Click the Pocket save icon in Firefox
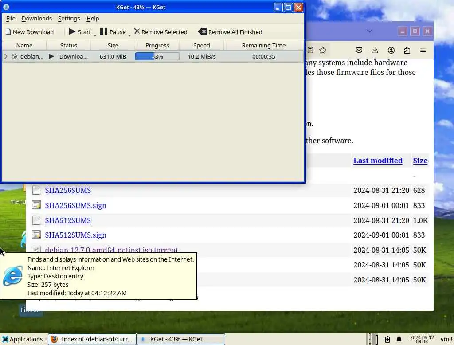The width and height of the screenshot is (454, 345). [x=359, y=50]
